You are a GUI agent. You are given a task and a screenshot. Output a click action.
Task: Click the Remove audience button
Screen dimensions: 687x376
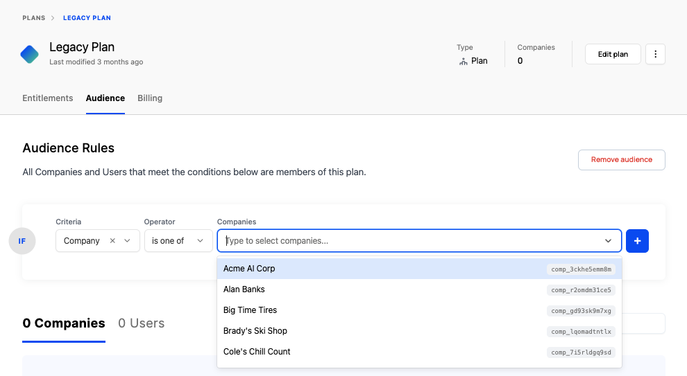621,160
